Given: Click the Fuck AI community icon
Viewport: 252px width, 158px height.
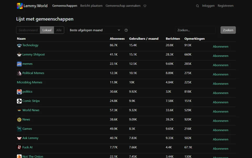Looking at the screenshot, I should 19,147.
